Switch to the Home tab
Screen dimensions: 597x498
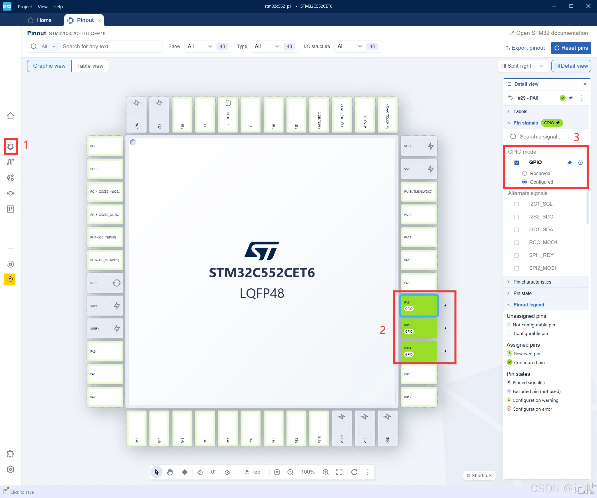tap(40, 20)
